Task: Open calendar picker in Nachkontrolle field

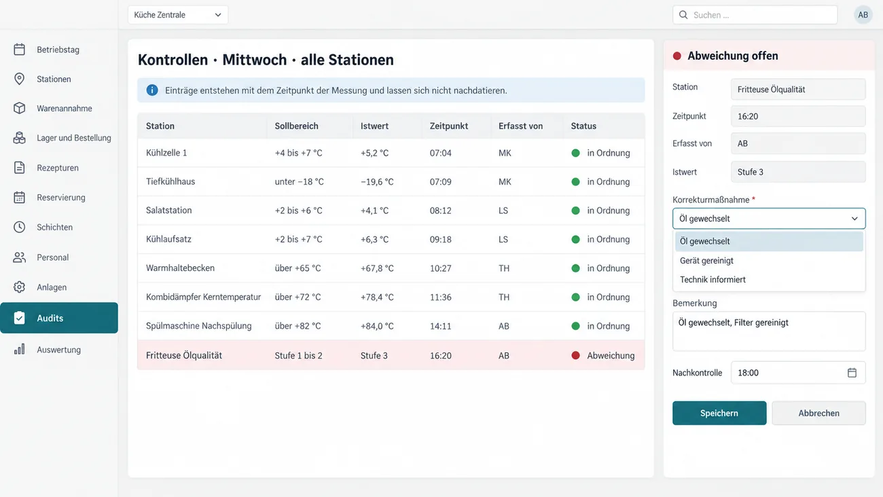Action: [x=852, y=373]
